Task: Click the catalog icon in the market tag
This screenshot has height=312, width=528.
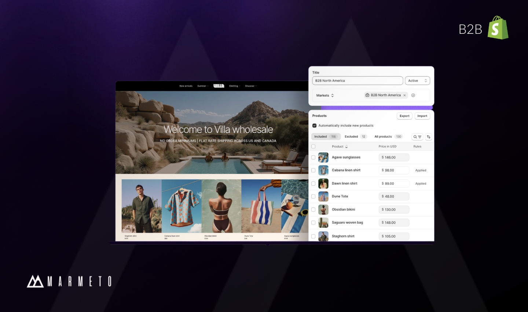Action: click(367, 95)
